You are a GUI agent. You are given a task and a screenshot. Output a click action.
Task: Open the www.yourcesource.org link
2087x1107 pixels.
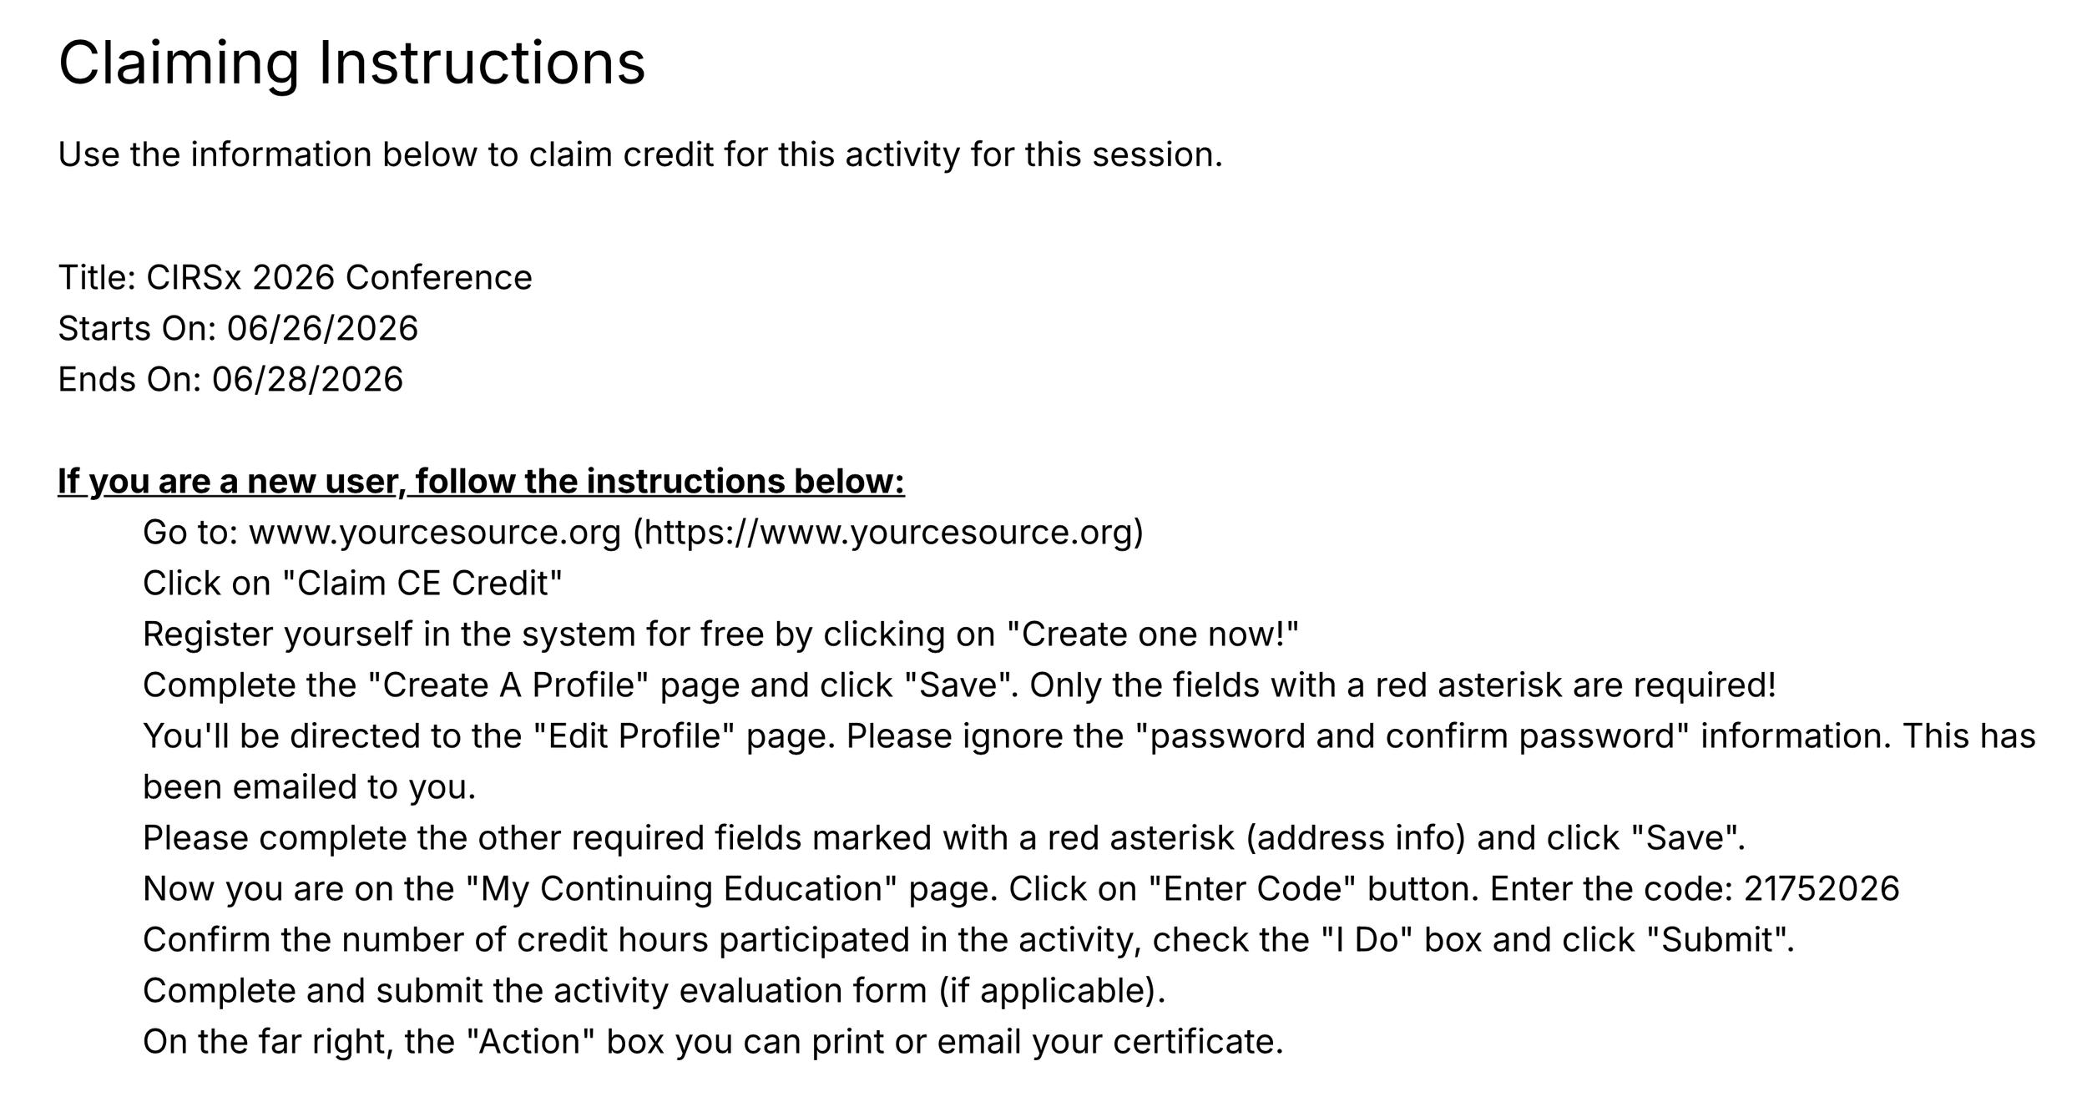pyautogui.click(x=435, y=533)
